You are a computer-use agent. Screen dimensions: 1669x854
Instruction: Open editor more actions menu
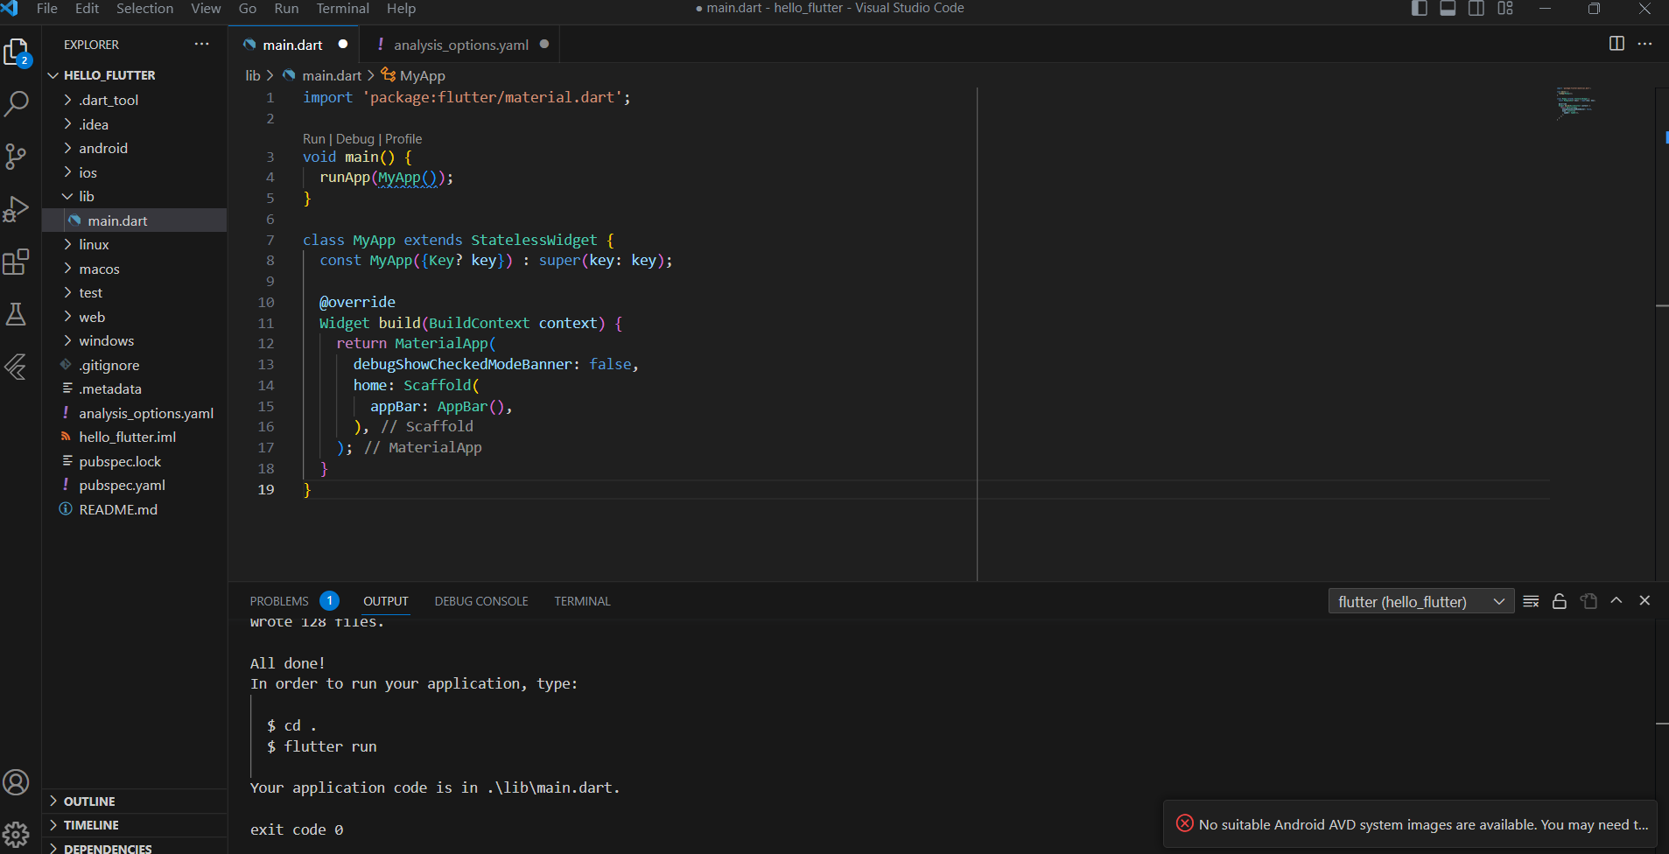[x=1645, y=44]
